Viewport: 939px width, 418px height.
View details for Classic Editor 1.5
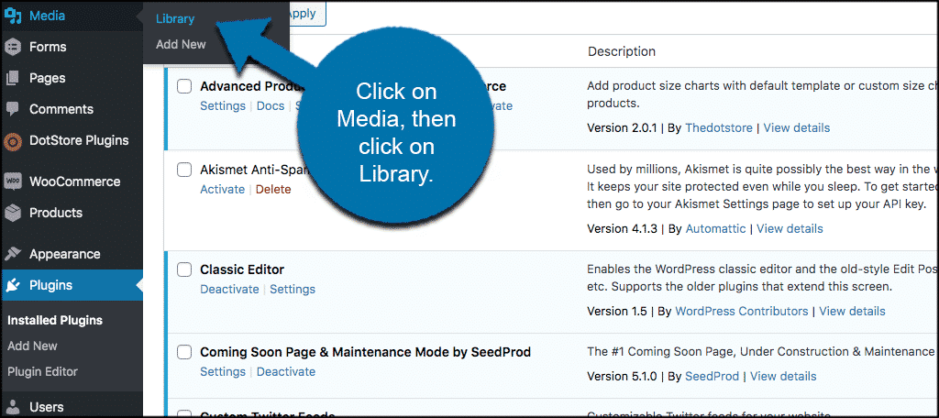852,312
